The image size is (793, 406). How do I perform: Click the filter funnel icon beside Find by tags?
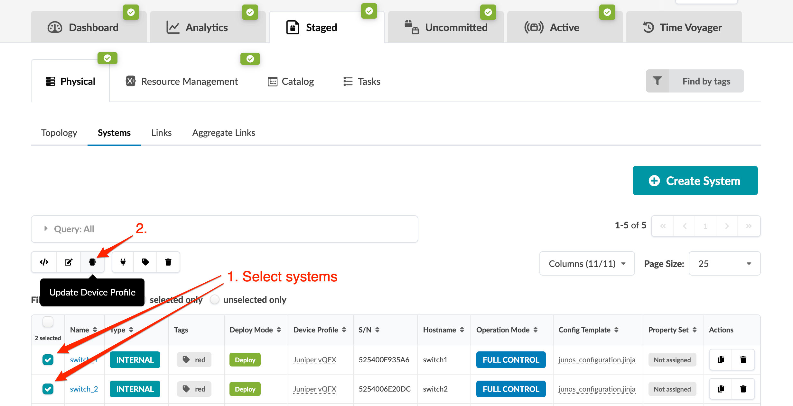657,81
